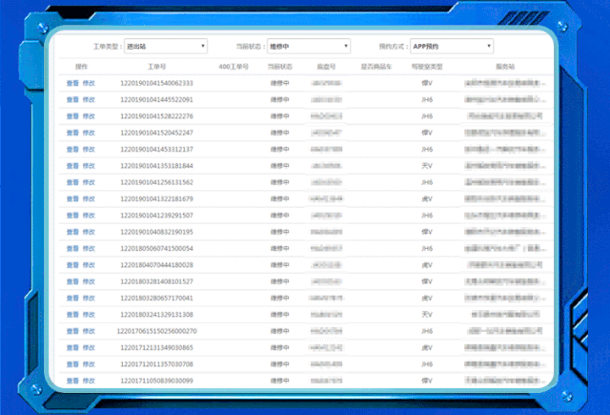Edit order 12201706151502560​00270 via 修改

(90, 331)
